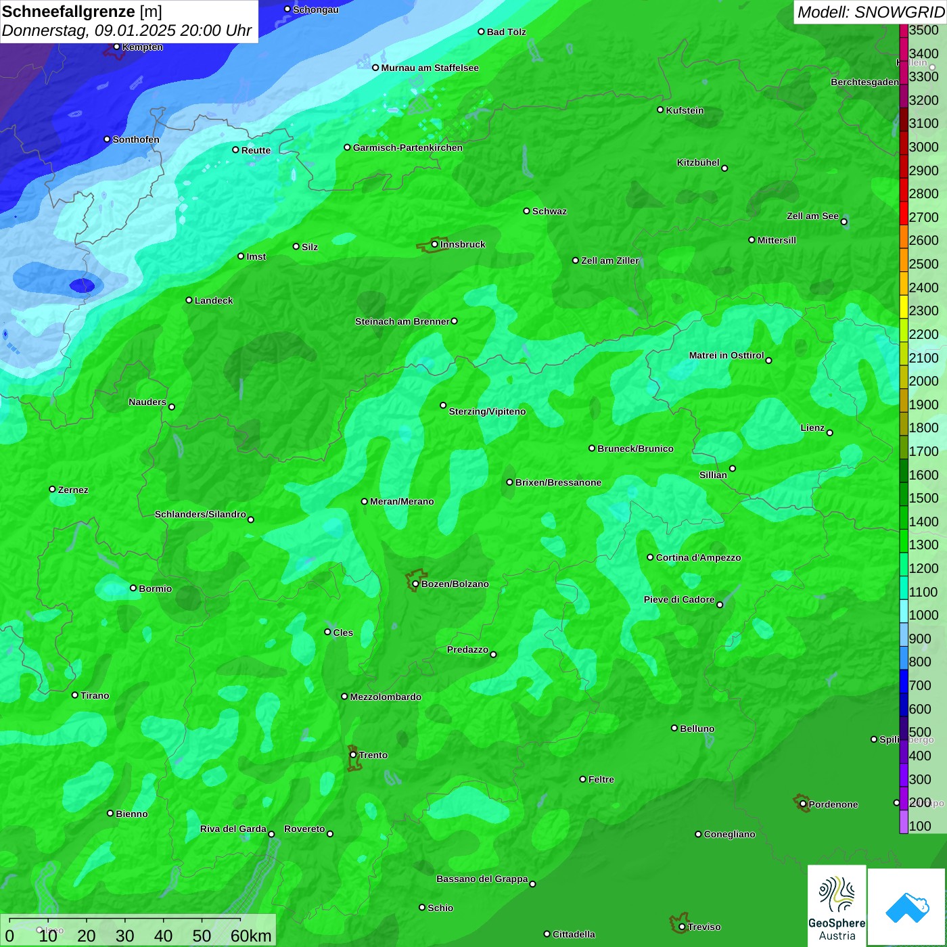Click the Murnau am Staffelsee label

(430, 68)
